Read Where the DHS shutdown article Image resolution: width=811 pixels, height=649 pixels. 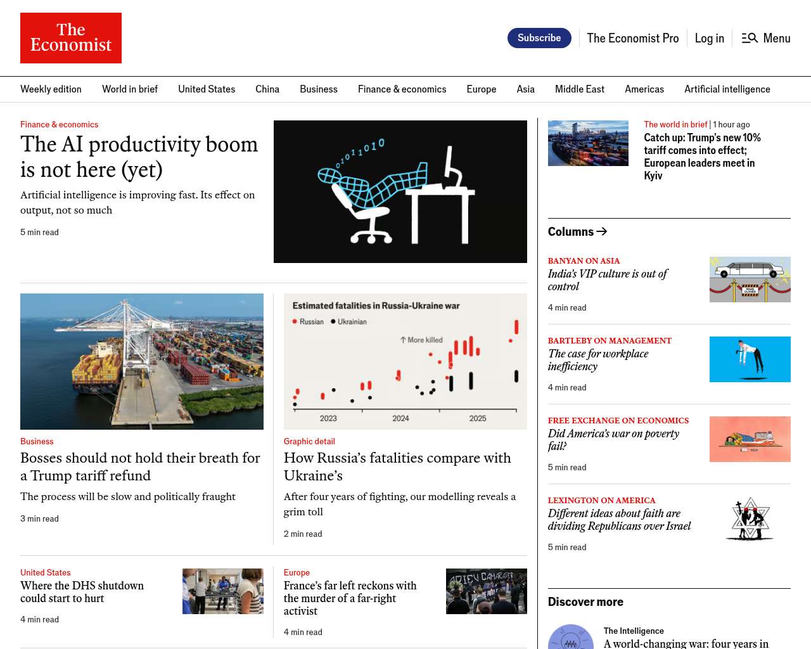click(82, 592)
